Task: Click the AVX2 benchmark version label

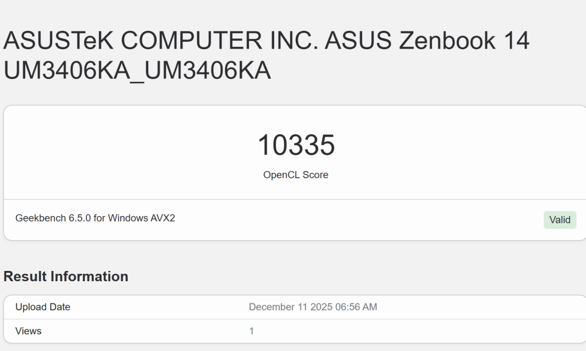Action: tap(164, 218)
